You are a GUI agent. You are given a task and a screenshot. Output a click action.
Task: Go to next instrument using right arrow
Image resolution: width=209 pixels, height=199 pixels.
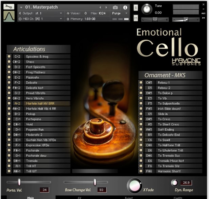point(106,7)
